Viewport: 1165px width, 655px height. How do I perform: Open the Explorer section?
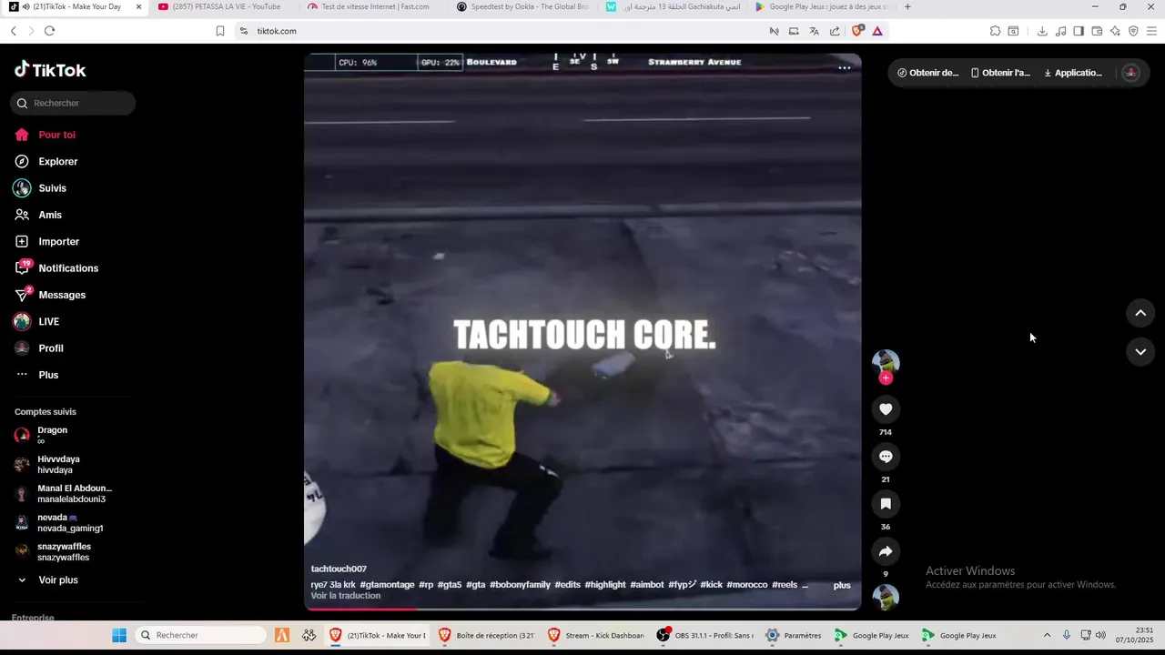57,161
